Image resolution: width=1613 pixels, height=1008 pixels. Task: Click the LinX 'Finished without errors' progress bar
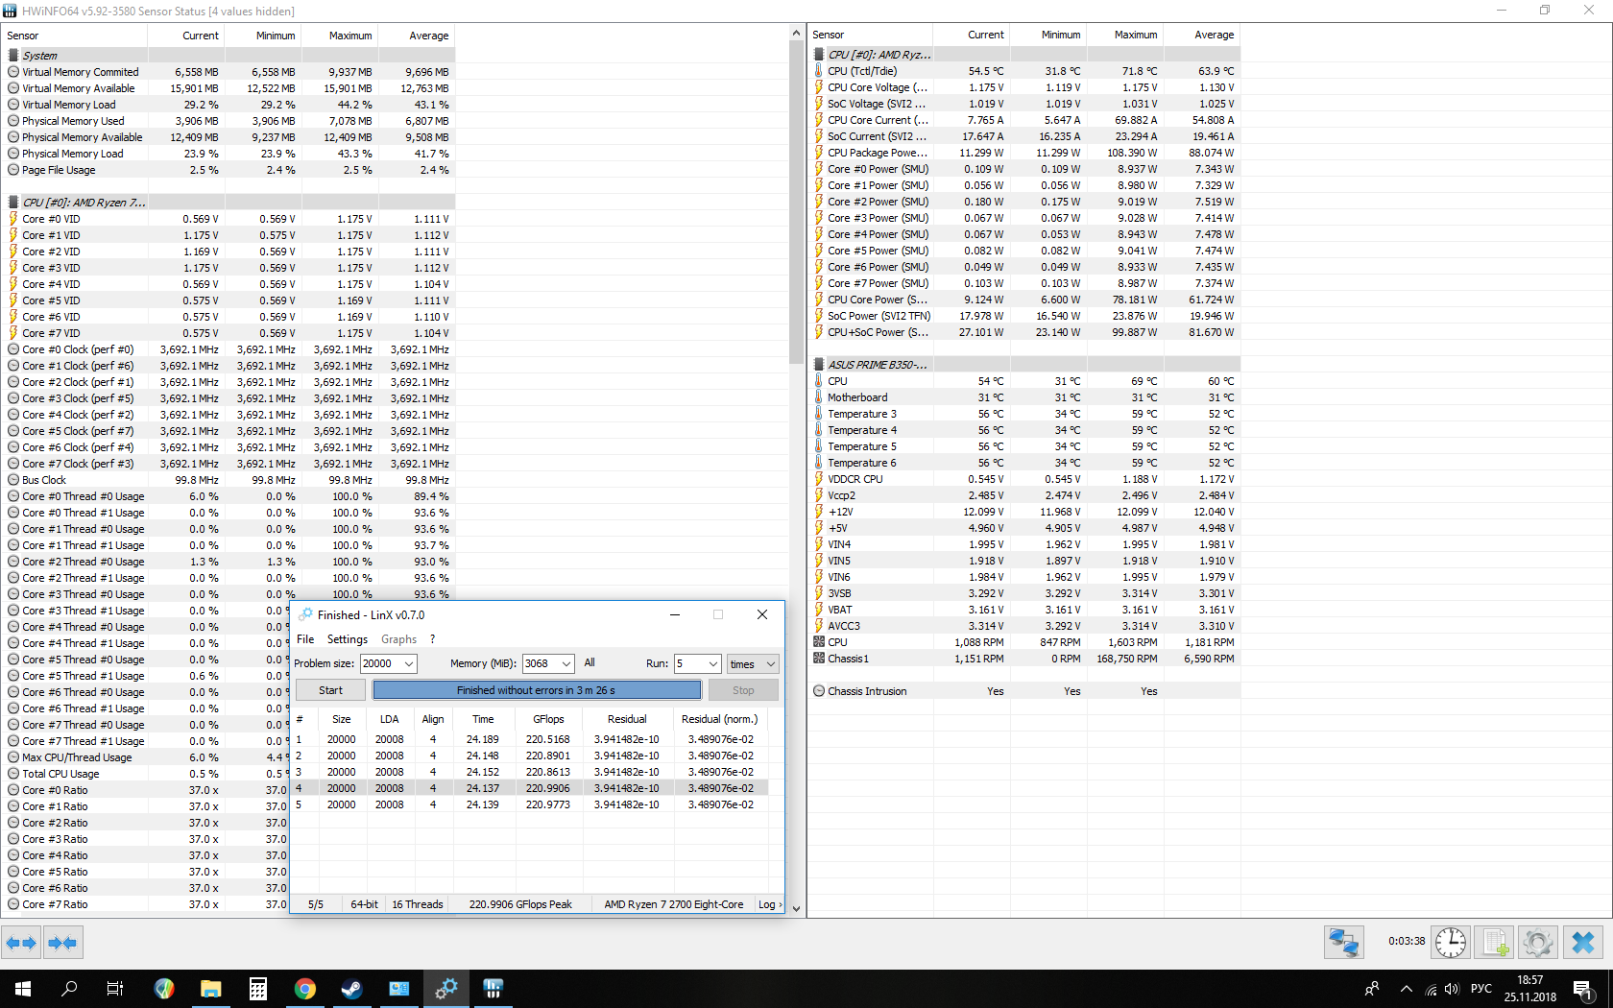click(x=537, y=690)
